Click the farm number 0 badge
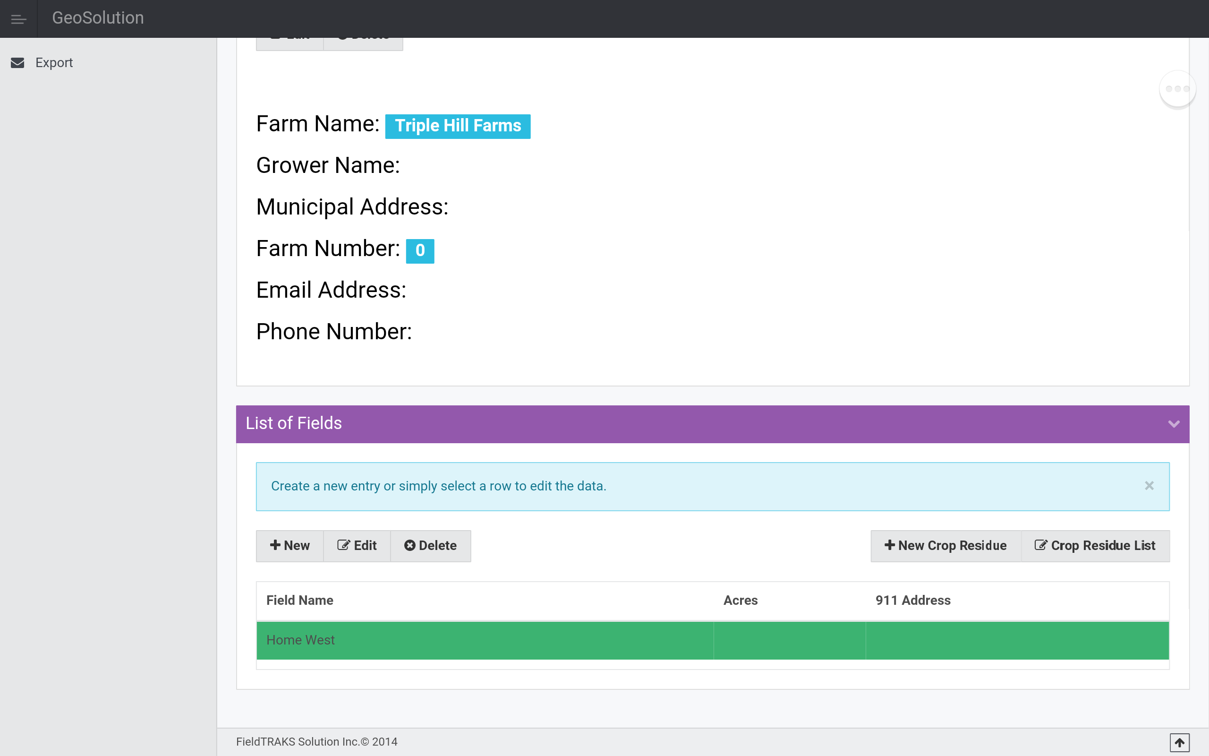 (x=420, y=250)
